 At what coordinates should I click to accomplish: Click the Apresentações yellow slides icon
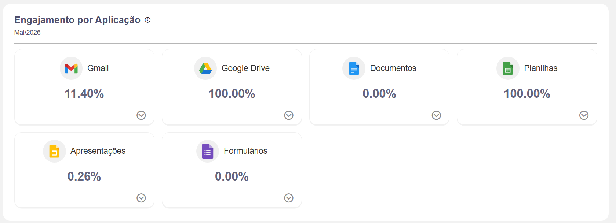tap(54, 151)
